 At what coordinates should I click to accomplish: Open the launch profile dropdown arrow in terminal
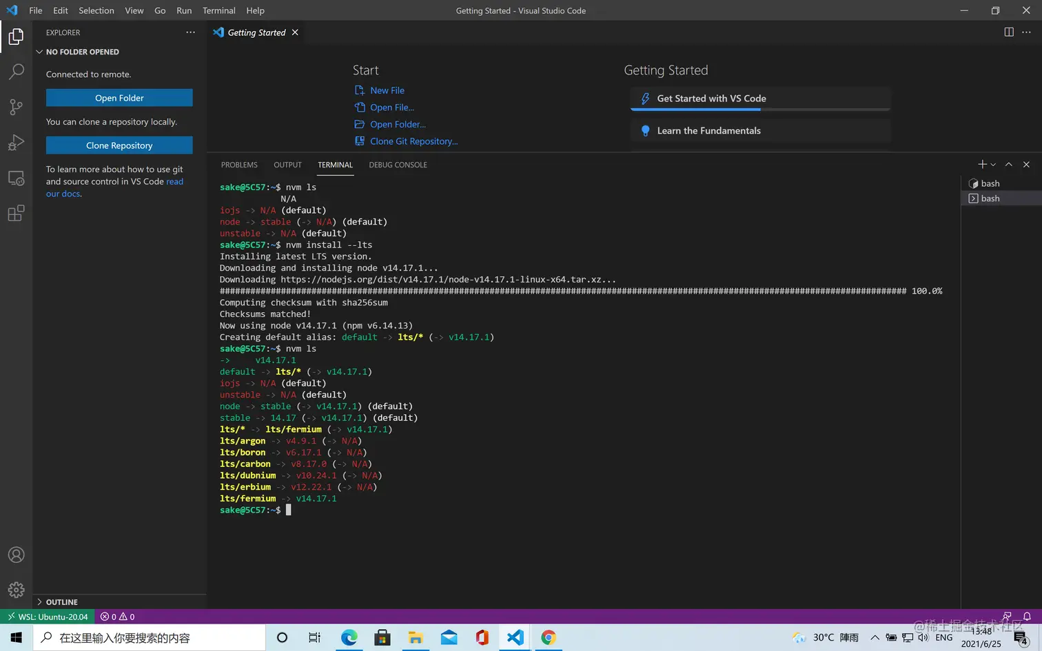click(x=993, y=165)
